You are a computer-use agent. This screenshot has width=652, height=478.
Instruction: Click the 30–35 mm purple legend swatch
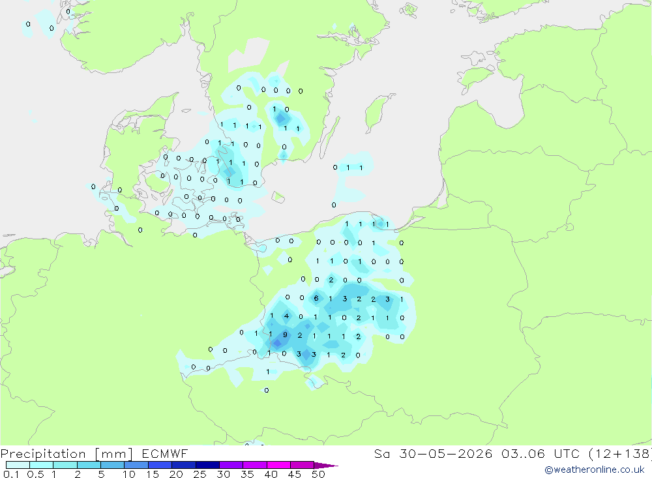pos(231,465)
